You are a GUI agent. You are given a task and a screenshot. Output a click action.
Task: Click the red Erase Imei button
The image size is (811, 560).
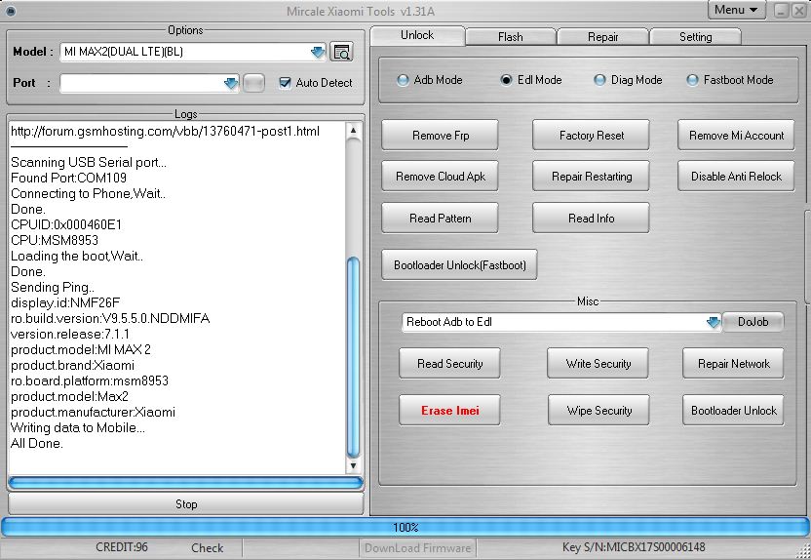click(x=449, y=411)
